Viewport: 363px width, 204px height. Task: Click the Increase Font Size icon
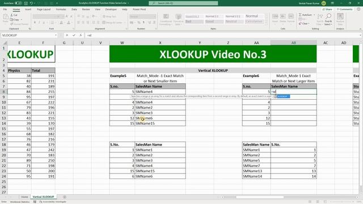click(x=67, y=16)
